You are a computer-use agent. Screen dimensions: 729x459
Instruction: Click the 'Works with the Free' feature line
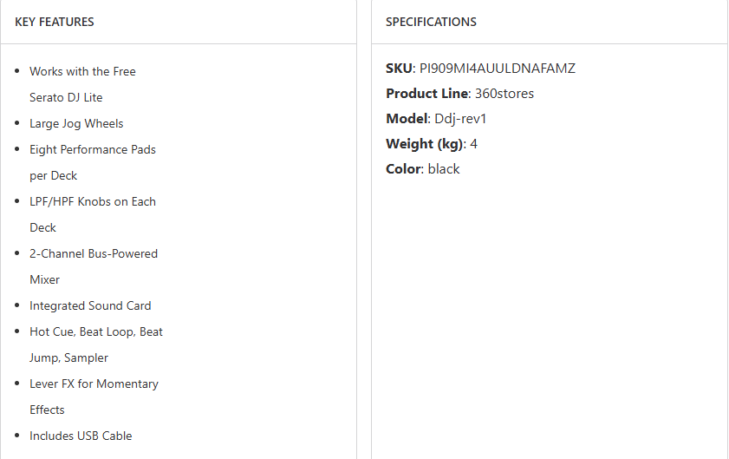click(x=82, y=71)
